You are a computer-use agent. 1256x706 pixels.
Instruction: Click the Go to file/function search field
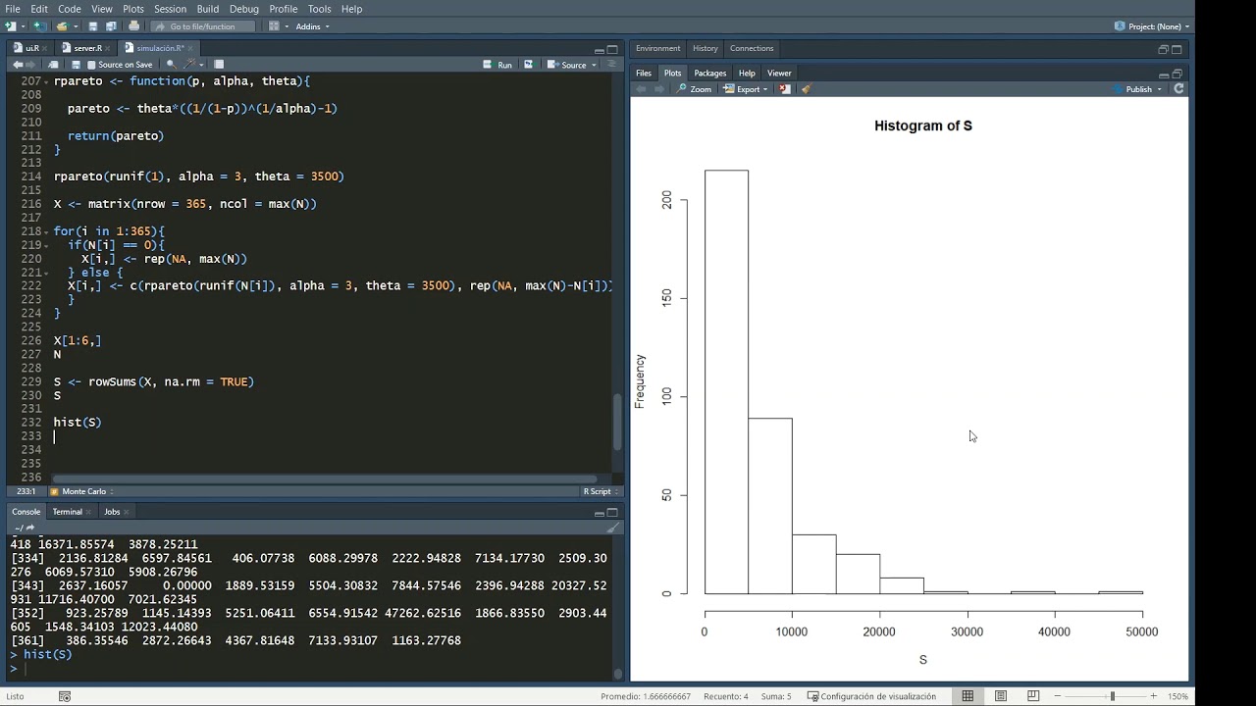coord(201,26)
